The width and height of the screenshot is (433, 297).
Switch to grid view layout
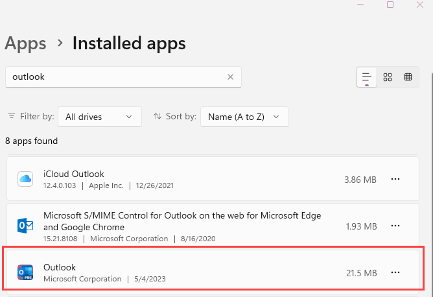[388, 77]
